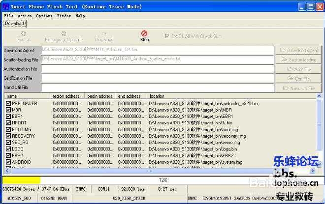Click the Authentication File input field
The height and width of the screenshot is (204, 325).
[158, 69]
